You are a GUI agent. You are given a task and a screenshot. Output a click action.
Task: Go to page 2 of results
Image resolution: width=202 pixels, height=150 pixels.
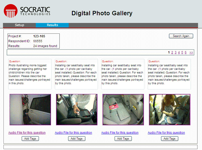[172, 52]
